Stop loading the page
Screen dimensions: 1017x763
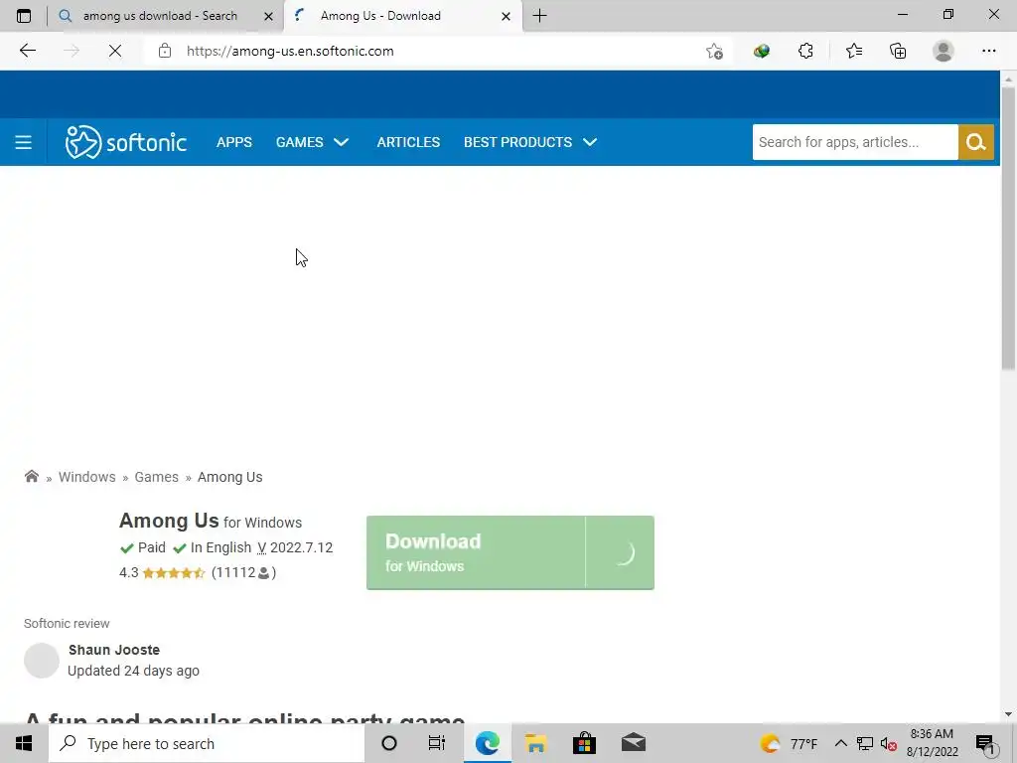(x=115, y=51)
